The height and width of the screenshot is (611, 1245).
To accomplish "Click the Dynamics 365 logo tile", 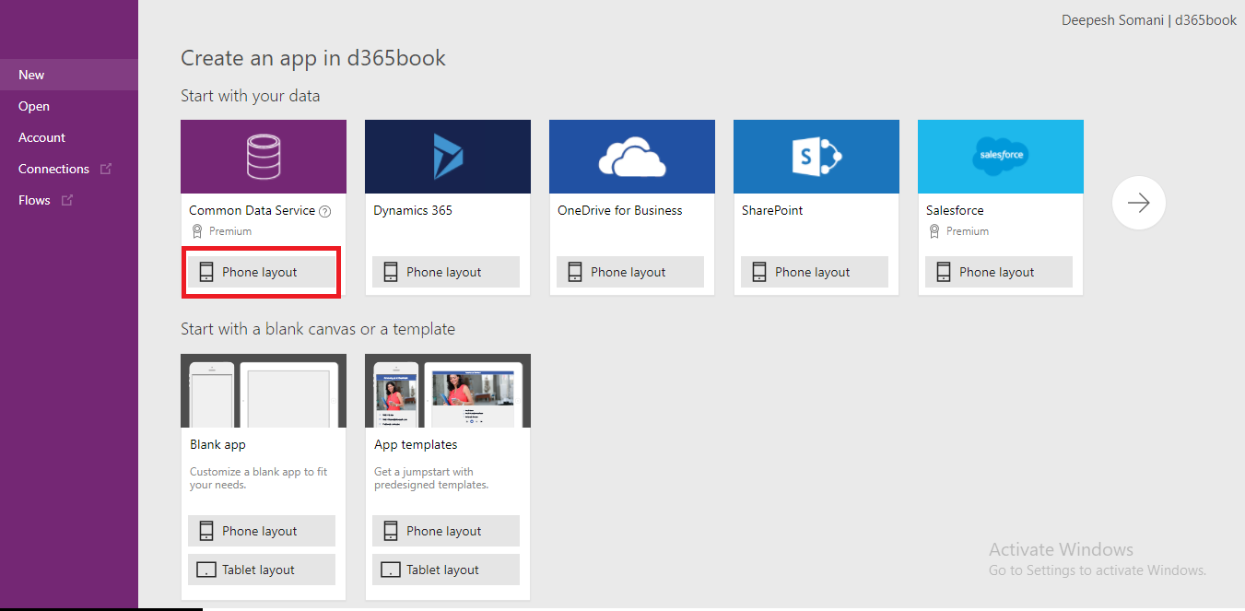I will tap(448, 157).
